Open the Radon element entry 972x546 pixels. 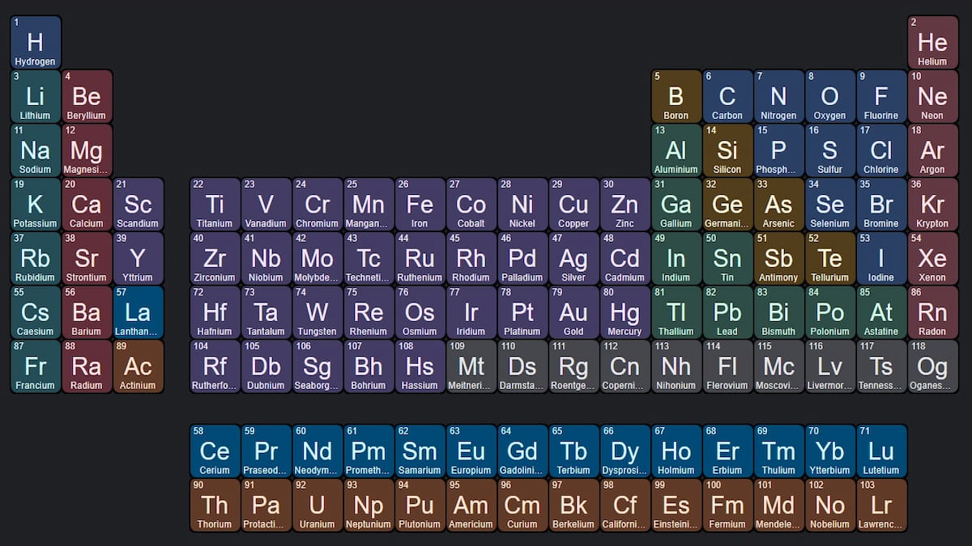(933, 313)
